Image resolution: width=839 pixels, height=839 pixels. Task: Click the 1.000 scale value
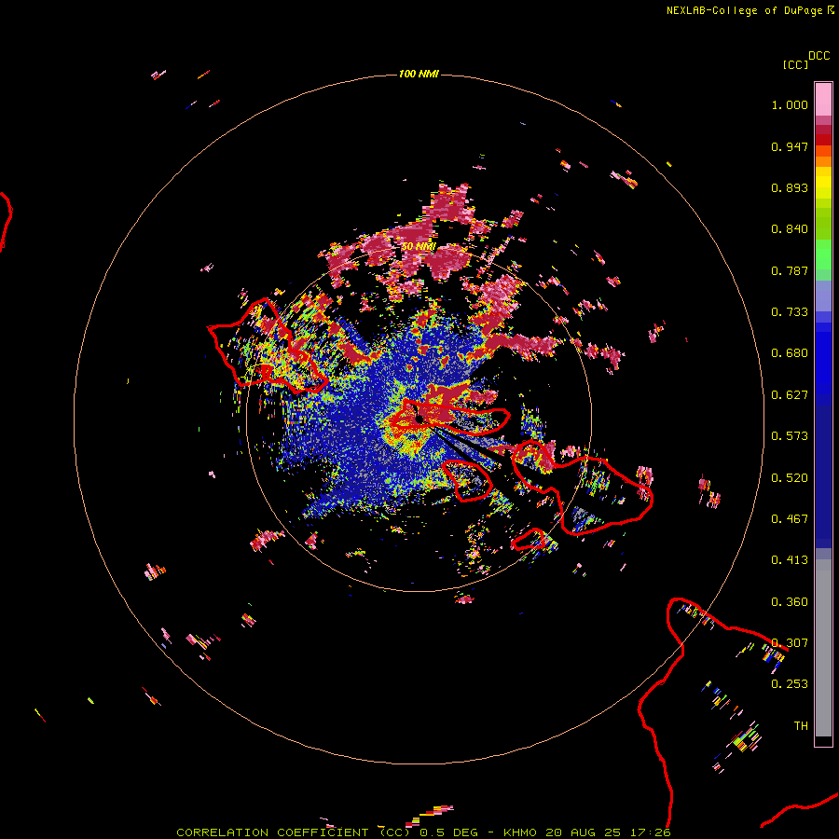[x=790, y=104]
